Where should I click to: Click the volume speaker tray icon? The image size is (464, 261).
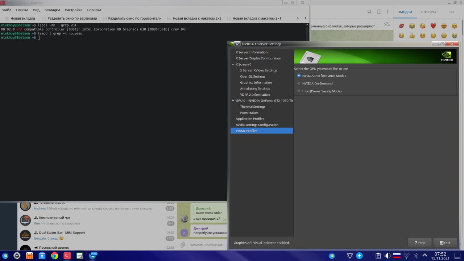point(388,256)
